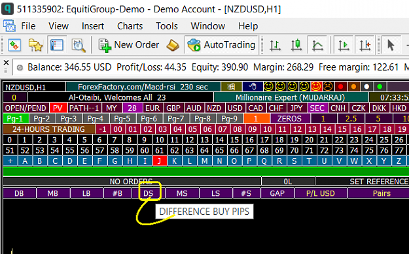The height and width of the screenshot is (254, 409).
Task: Open the Window menu
Action: pyautogui.click(x=207, y=26)
